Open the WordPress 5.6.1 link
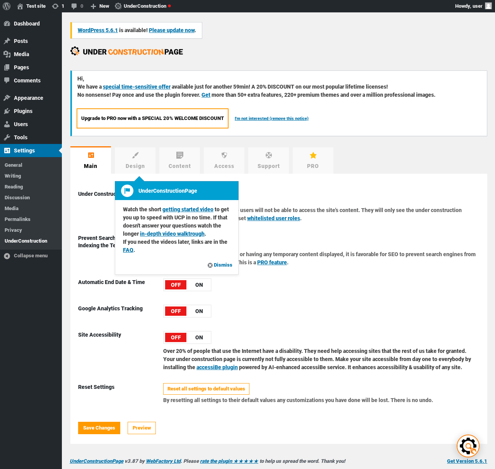The height and width of the screenshot is (469, 495). click(x=98, y=30)
